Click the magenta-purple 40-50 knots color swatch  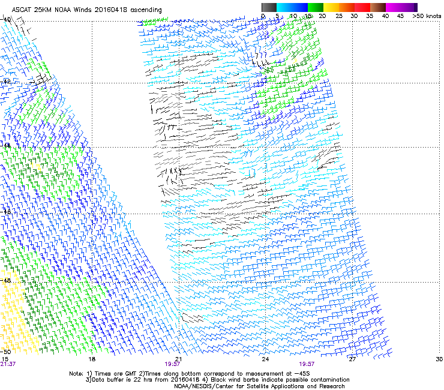tap(401, 7)
